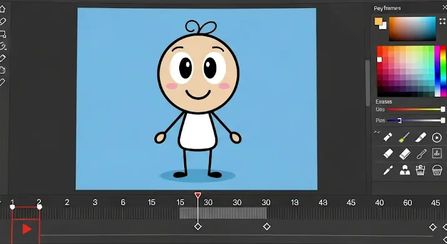Select the small eraser tool
This screenshot has height=244, width=447.
388,154
